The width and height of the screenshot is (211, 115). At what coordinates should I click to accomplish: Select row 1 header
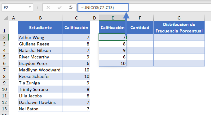[4, 28]
